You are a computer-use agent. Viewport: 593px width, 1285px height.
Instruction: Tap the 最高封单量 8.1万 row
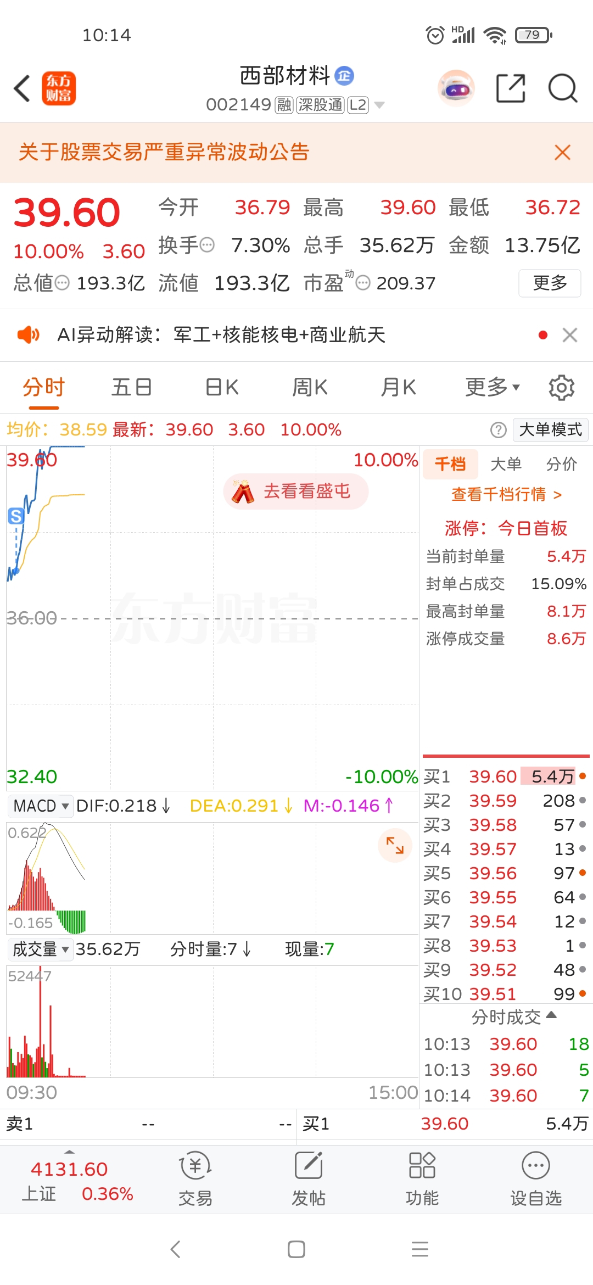coord(506,611)
